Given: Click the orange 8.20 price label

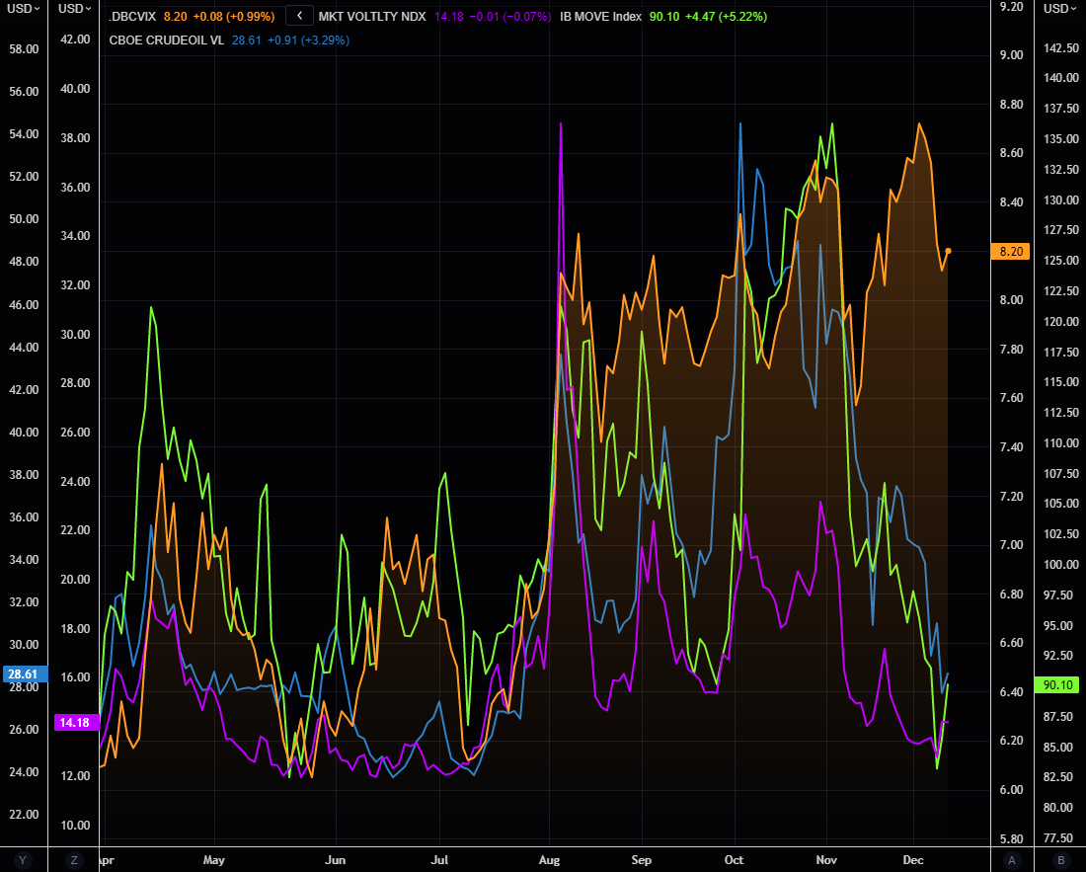Looking at the screenshot, I should click(1010, 252).
